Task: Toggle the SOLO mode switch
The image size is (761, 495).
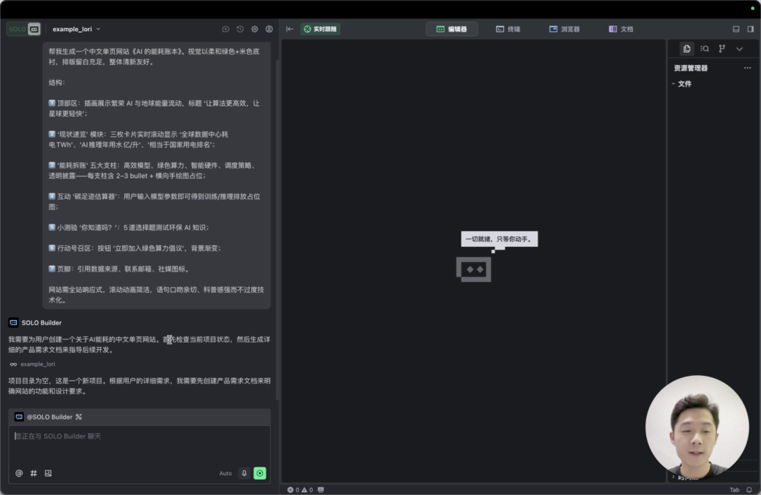Action: coord(23,29)
